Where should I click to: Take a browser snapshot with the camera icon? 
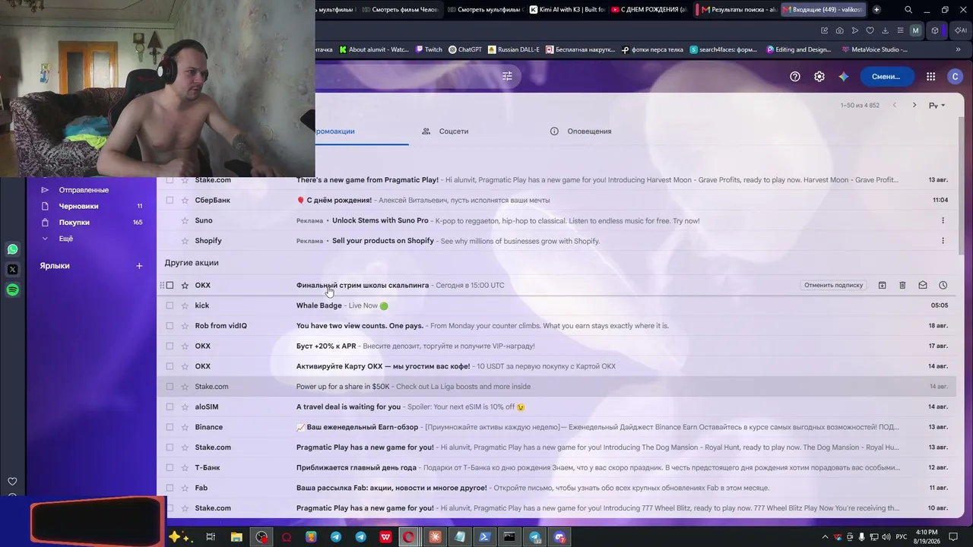point(839,30)
